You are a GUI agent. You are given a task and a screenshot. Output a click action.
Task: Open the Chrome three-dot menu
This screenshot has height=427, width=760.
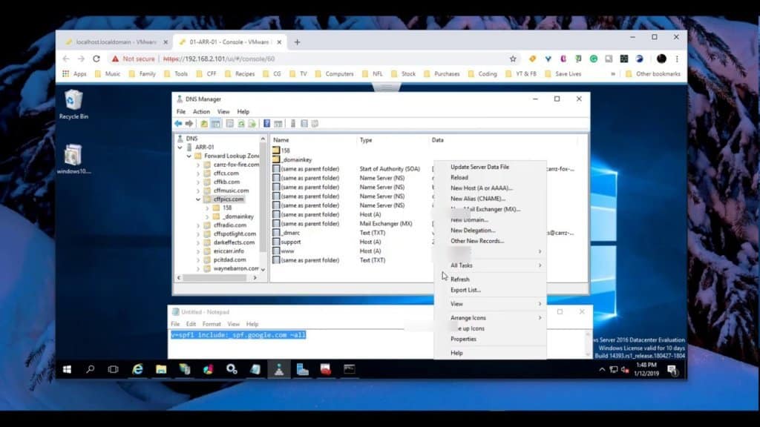click(677, 59)
